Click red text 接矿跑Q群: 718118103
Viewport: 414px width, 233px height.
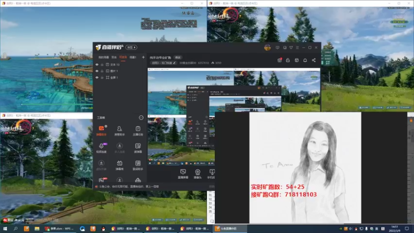click(x=284, y=195)
